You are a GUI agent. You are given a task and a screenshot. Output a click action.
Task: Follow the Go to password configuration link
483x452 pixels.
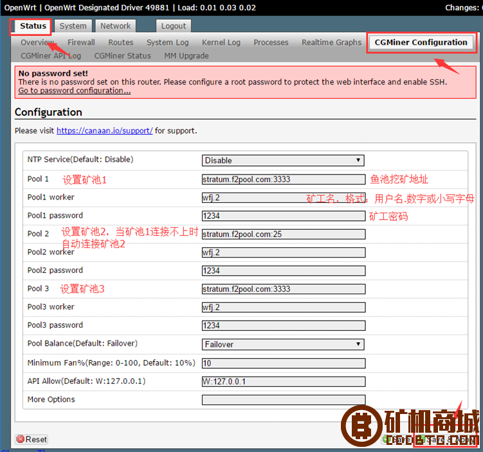(x=75, y=91)
